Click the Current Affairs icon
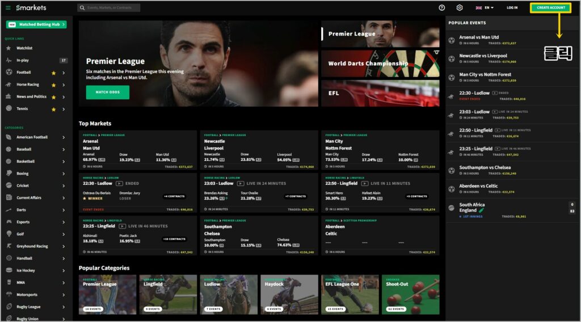Viewport: 581px width, 322px height. pyautogui.click(x=9, y=198)
